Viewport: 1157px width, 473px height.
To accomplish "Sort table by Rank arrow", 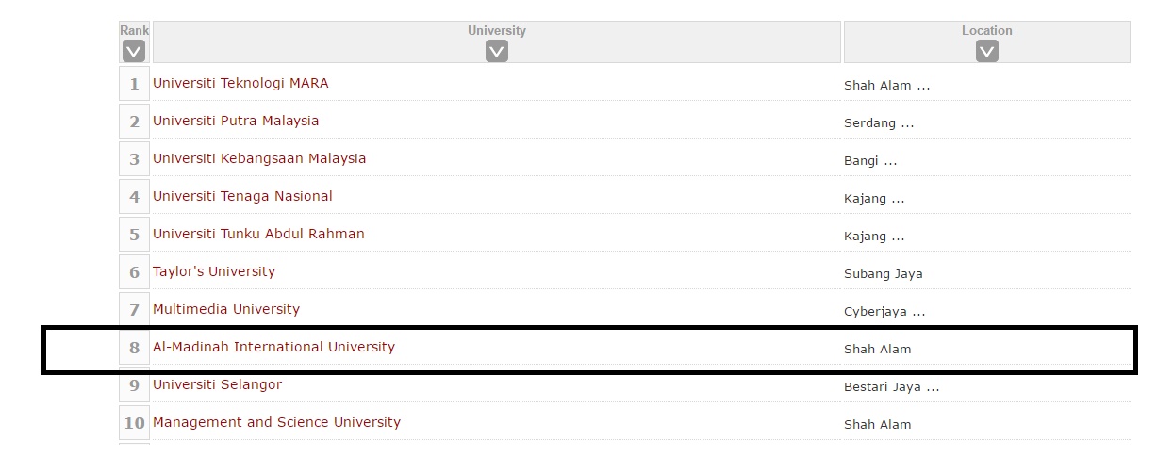I will 134,52.
